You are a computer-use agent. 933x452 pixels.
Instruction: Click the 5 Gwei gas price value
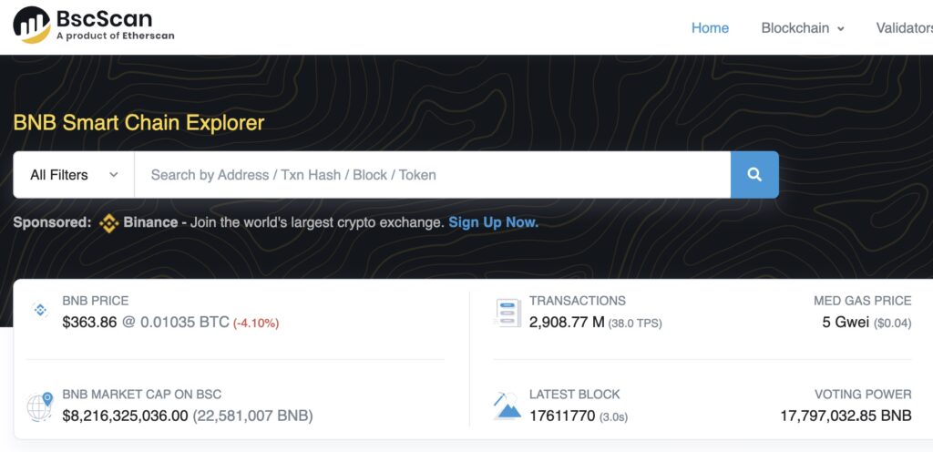pos(846,323)
